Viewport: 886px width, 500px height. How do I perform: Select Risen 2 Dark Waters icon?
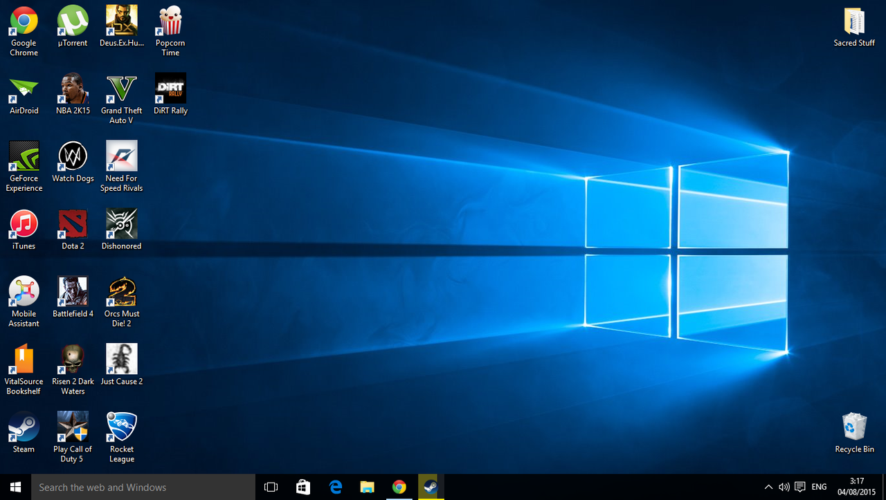coord(73,370)
